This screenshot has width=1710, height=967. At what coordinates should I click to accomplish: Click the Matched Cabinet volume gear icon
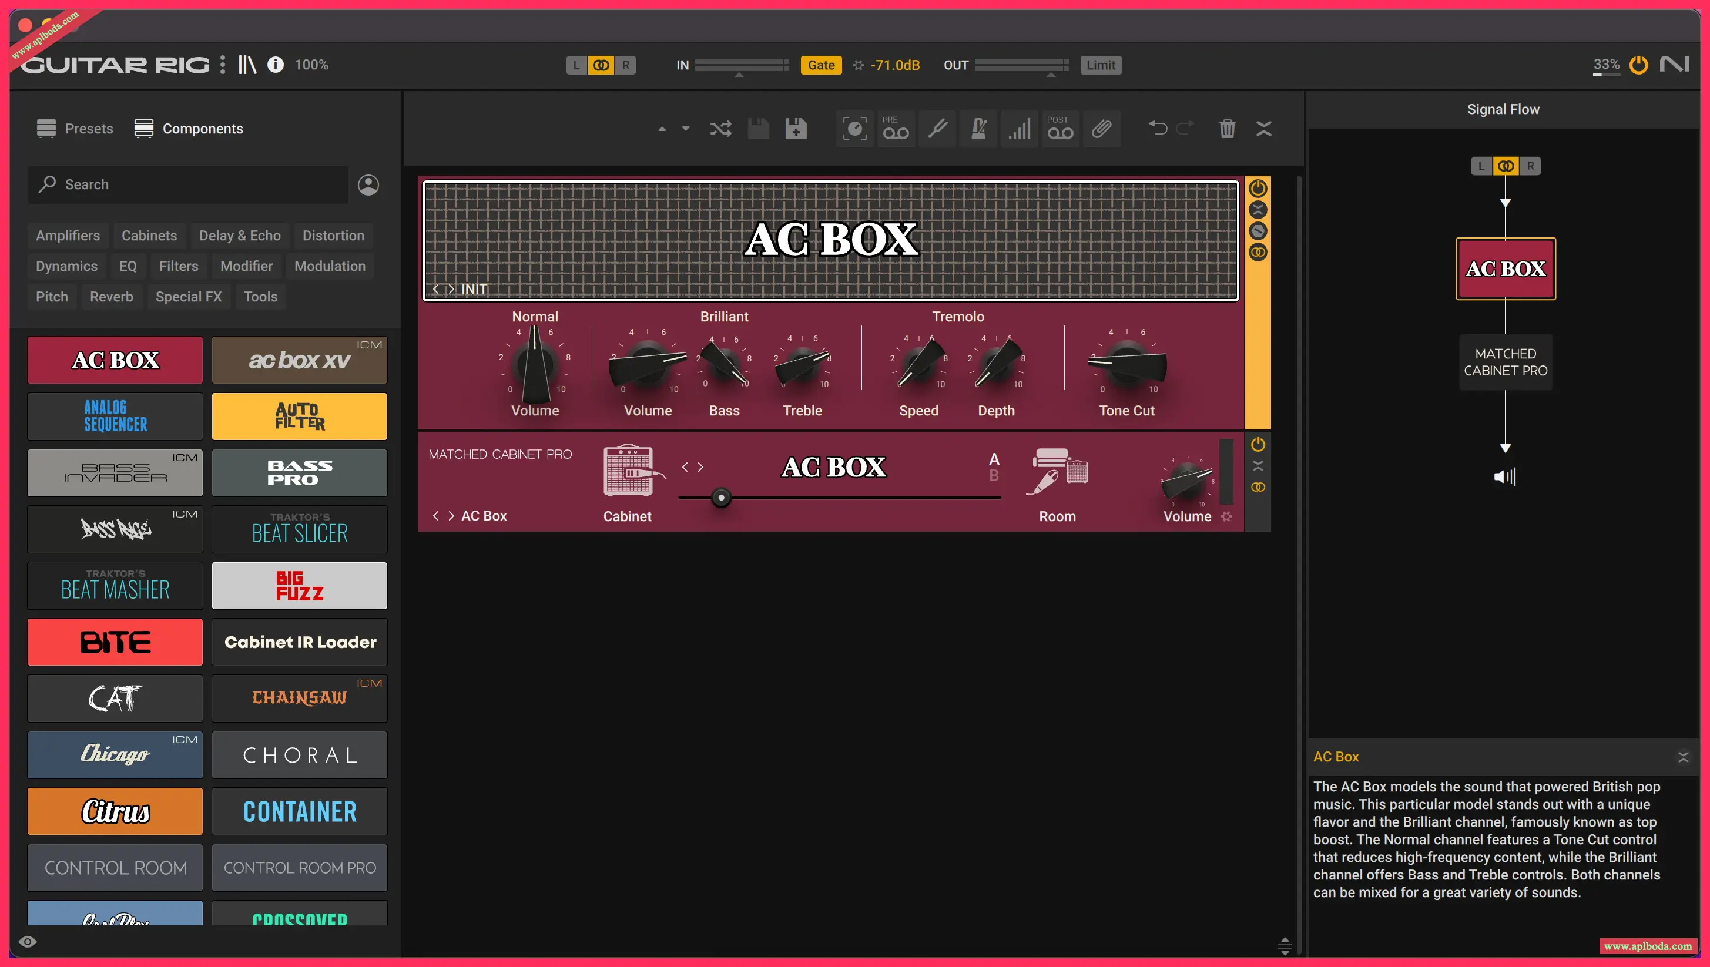click(x=1226, y=516)
